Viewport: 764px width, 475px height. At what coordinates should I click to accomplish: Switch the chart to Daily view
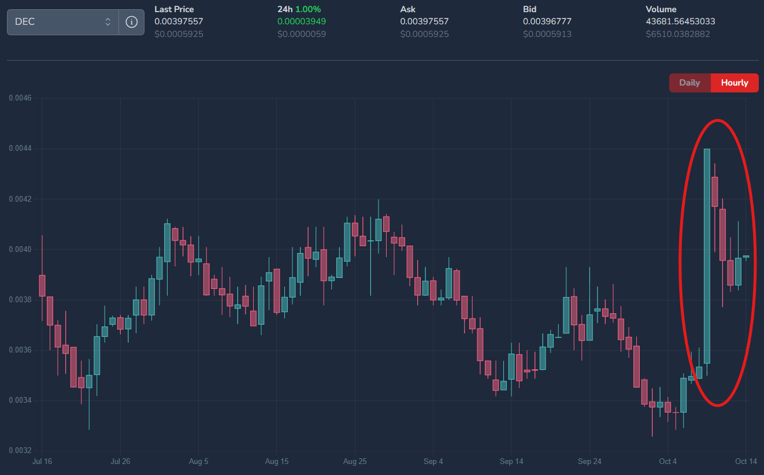(x=689, y=83)
